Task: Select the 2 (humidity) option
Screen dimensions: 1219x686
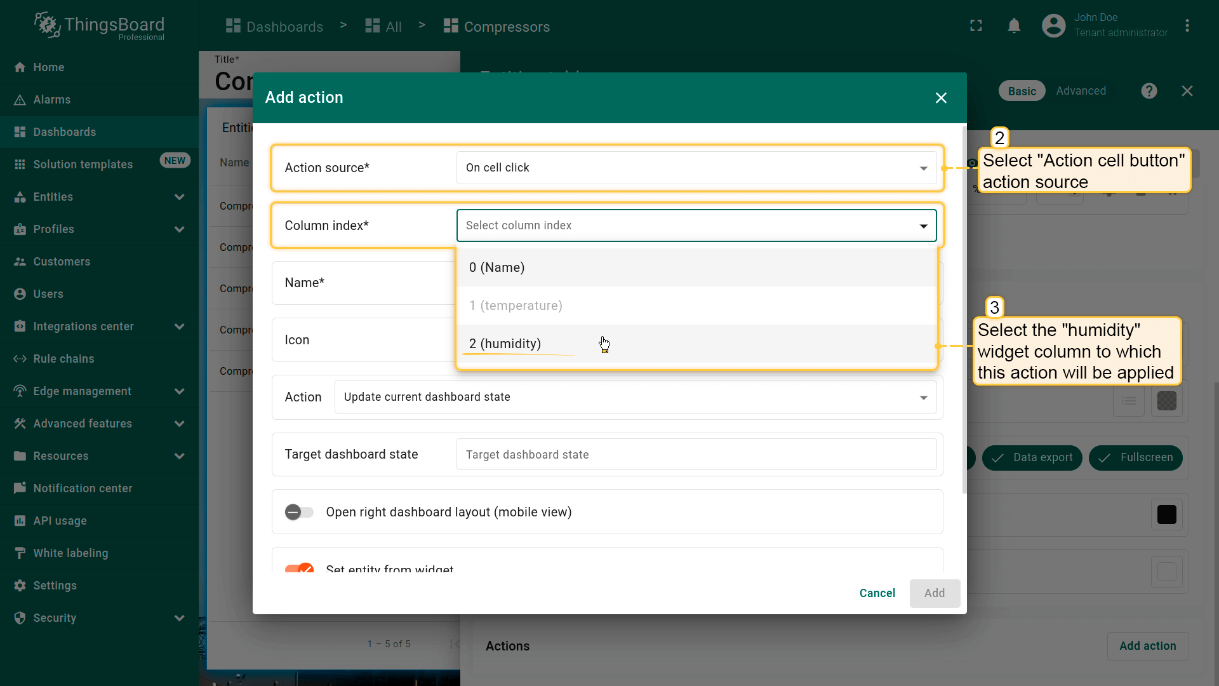Action: 505,344
